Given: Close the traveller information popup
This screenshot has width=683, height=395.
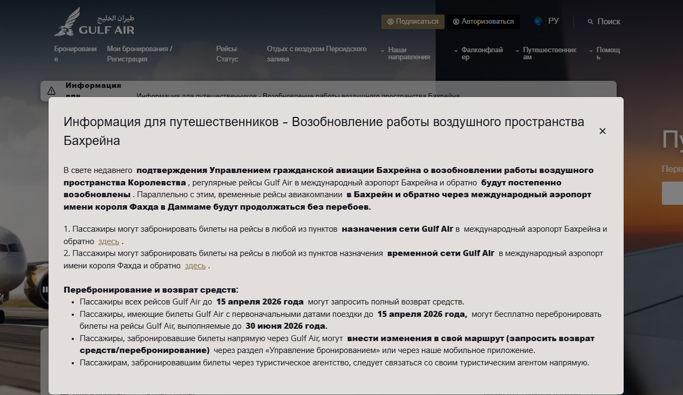Looking at the screenshot, I should click(x=603, y=131).
